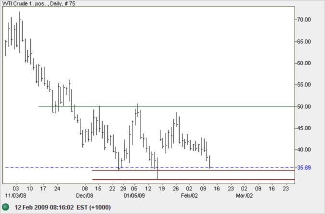This screenshot has height=214, width=325.
Task: Click the Mar/02 date label
Action: 245,196
